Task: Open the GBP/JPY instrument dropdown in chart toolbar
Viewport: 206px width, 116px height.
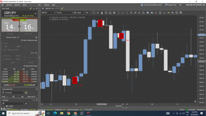Action: pos(48,13)
